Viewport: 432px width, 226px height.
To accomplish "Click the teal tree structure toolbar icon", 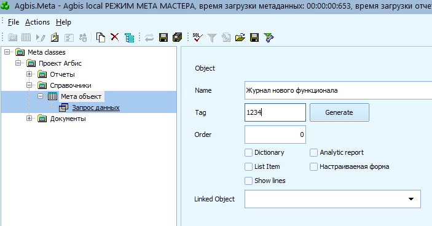I will click(129, 37).
